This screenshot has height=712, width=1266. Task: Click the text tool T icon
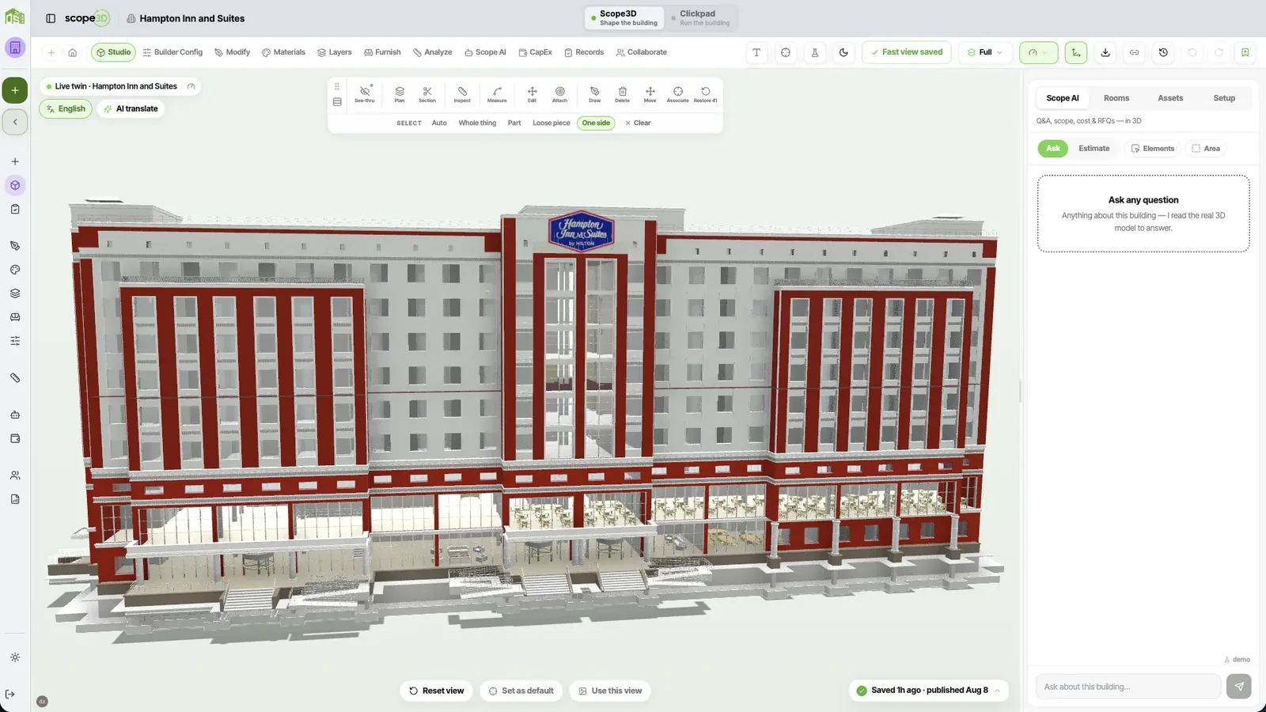click(756, 52)
